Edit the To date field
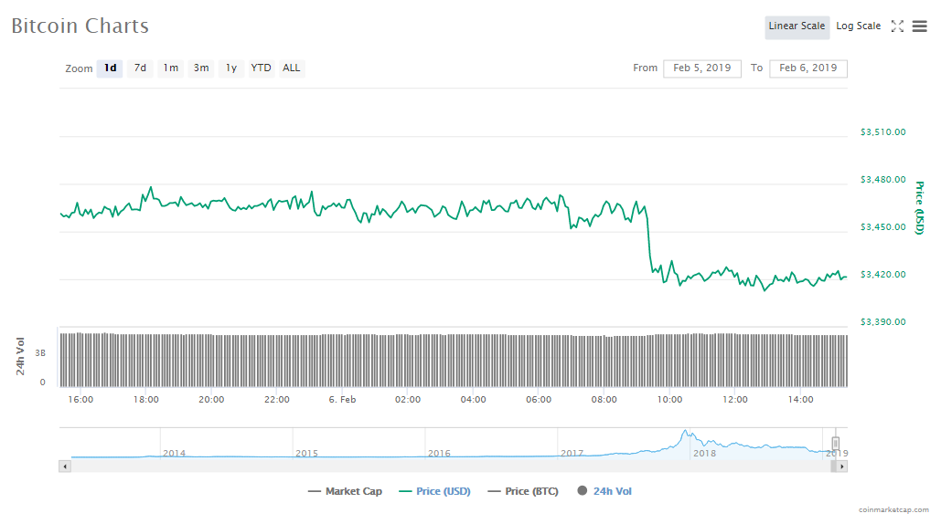 click(808, 68)
